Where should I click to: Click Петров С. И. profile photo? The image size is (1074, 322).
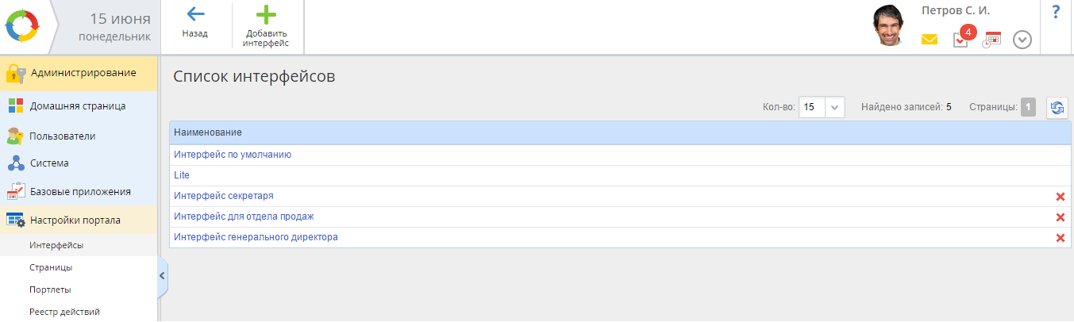click(892, 26)
